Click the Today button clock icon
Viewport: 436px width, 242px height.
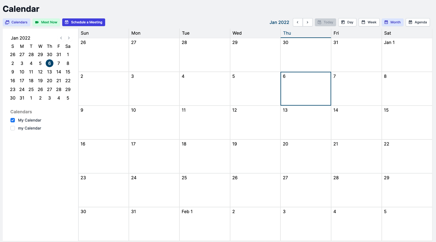pos(319,22)
